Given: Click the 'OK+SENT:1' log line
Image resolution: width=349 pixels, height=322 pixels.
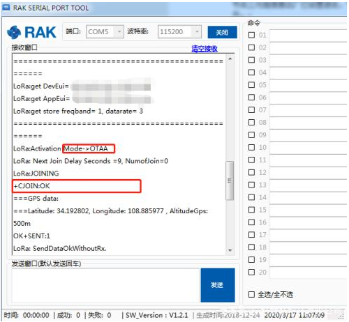Looking at the screenshot, I should (31, 236).
